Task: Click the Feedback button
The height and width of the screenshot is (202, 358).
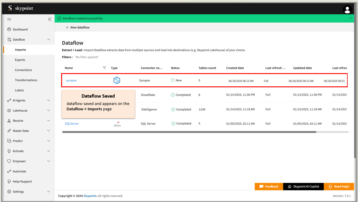Action: [269, 186]
